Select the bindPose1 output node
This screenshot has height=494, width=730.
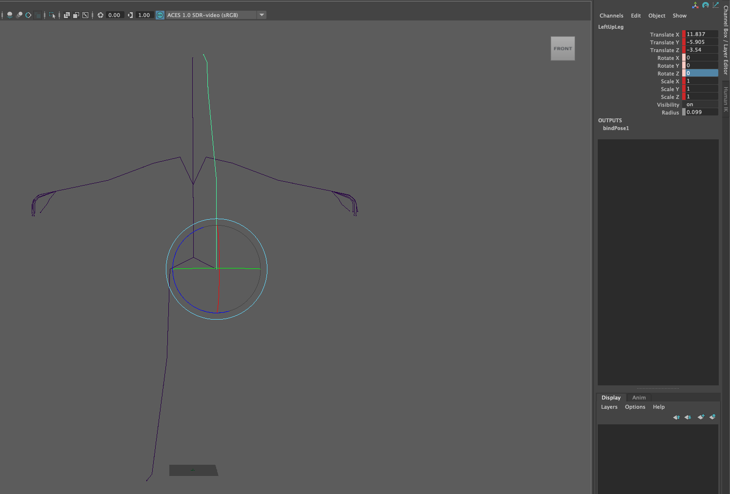(x=616, y=128)
